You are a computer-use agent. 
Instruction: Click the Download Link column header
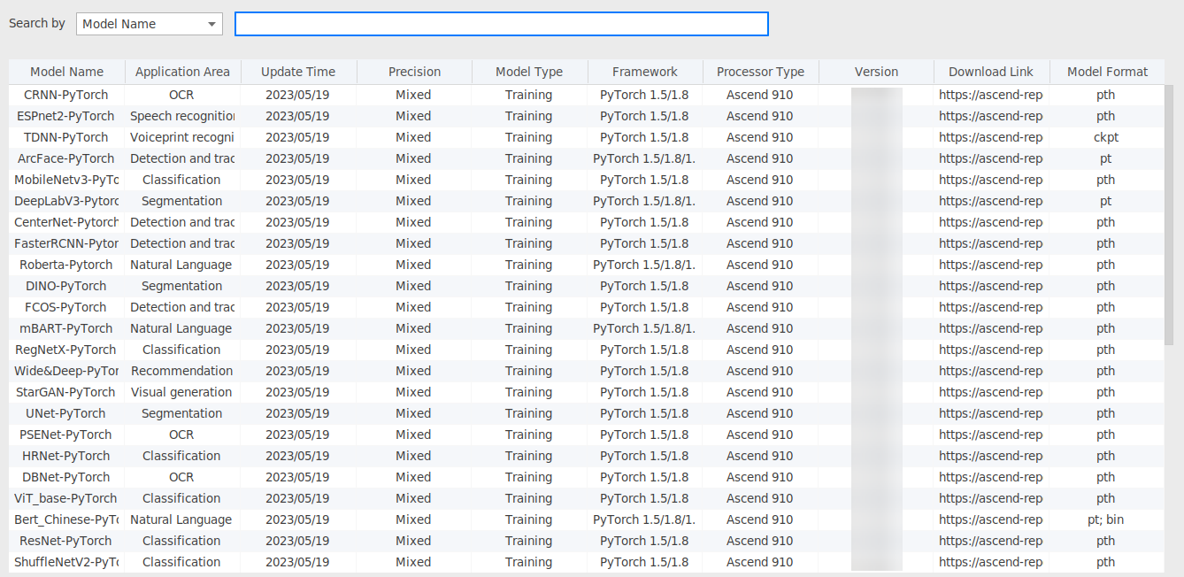[x=991, y=72]
